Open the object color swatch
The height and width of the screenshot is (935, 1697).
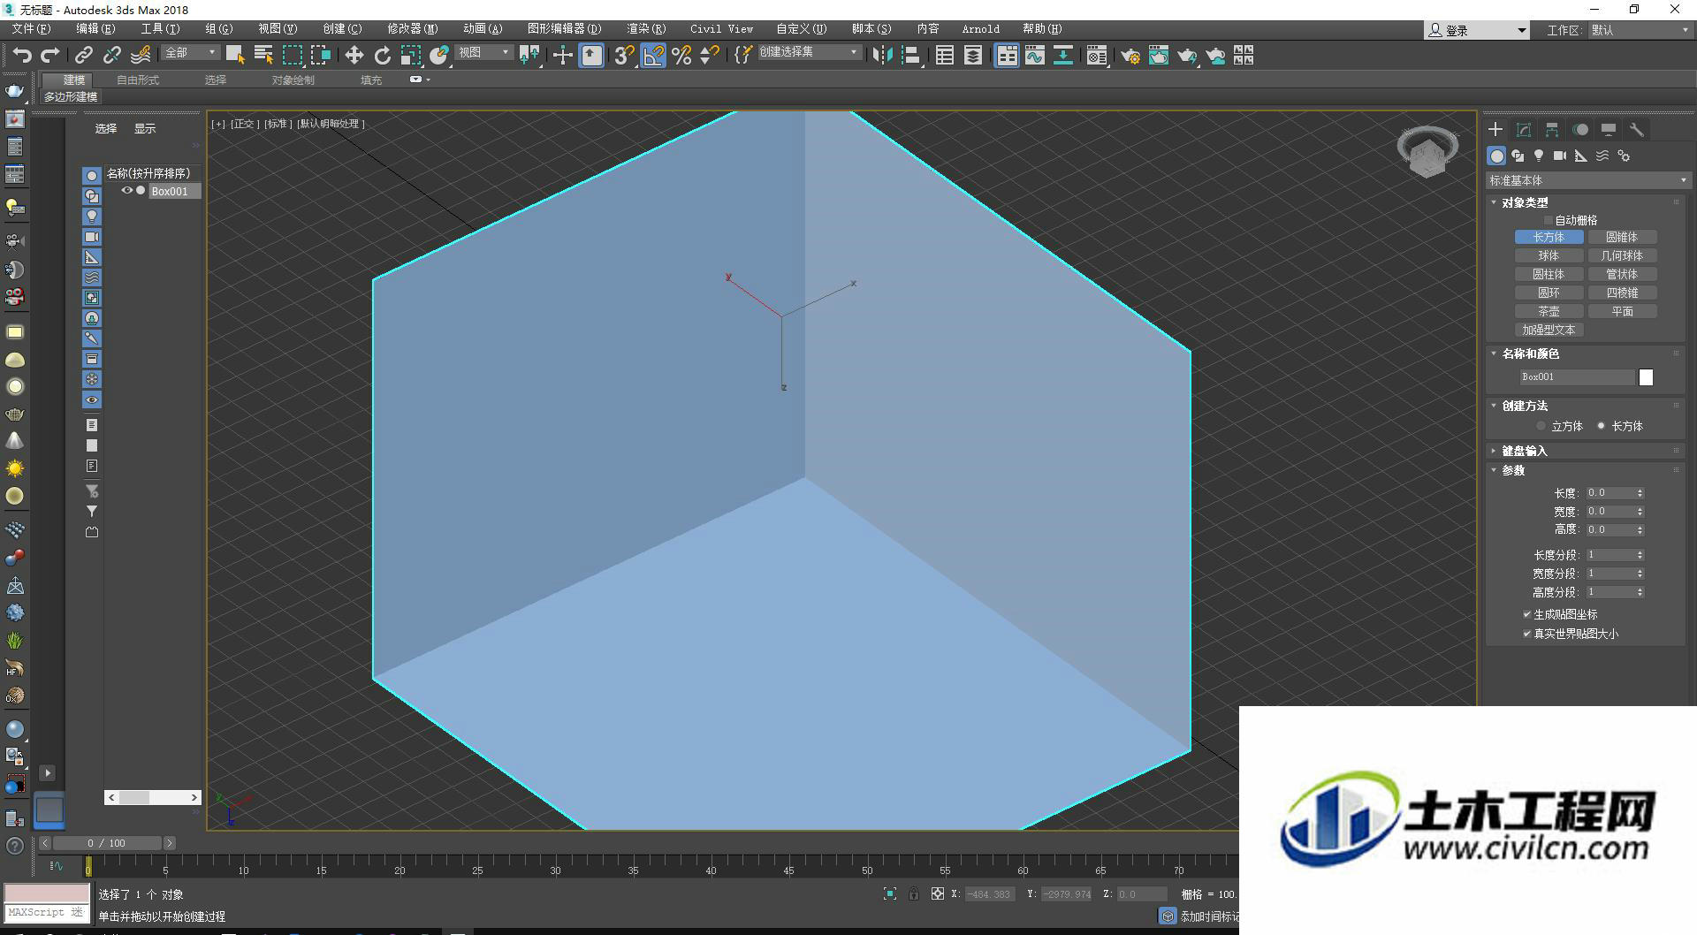click(1646, 377)
